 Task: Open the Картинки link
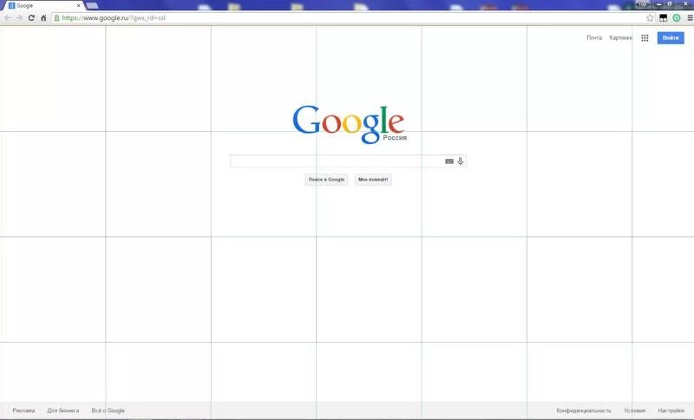pos(620,38)
